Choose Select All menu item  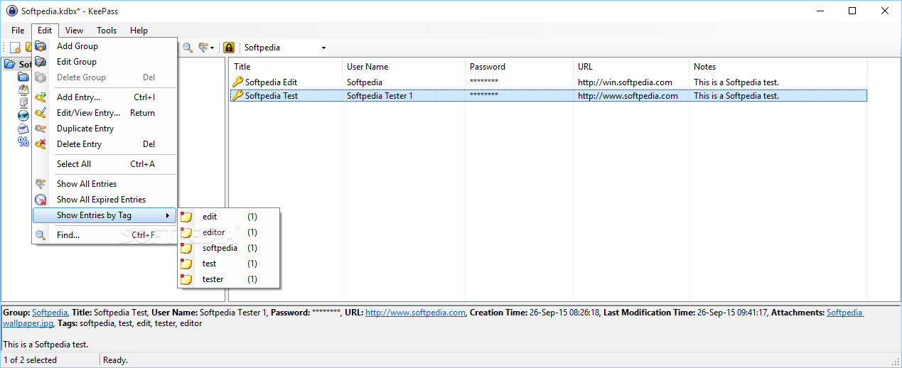[104, 164]
